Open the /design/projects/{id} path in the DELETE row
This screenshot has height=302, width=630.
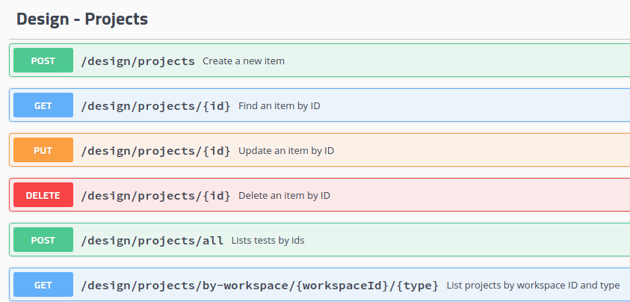(x=155, y=195)
